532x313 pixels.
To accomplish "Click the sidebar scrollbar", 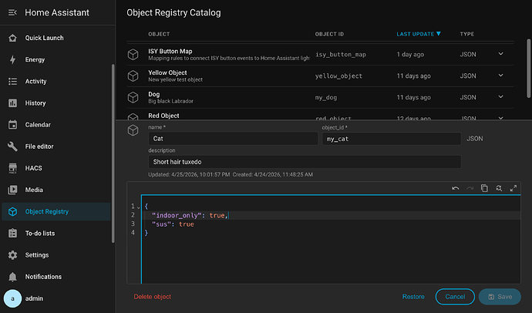I will [113, 153].
